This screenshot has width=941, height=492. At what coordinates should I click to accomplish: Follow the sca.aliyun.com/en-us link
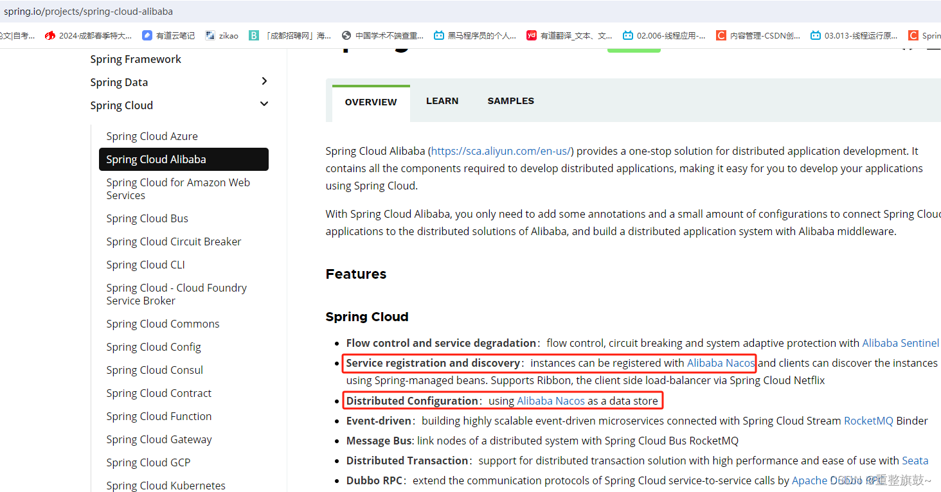coord(501,151)
